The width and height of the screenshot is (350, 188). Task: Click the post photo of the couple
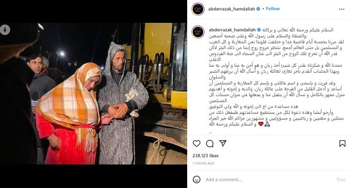94,93
